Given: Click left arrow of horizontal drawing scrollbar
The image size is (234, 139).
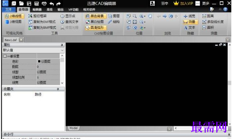Looking at the screenshot, I should (176, 128).
